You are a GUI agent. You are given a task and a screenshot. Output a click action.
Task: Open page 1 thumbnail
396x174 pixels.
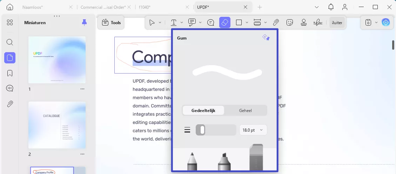(57, 60)
